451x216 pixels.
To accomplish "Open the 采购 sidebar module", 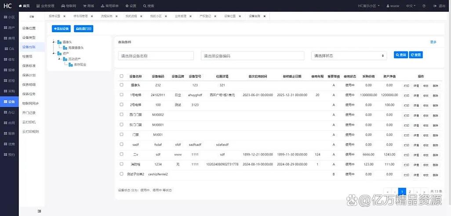I will tap(9, 92).
